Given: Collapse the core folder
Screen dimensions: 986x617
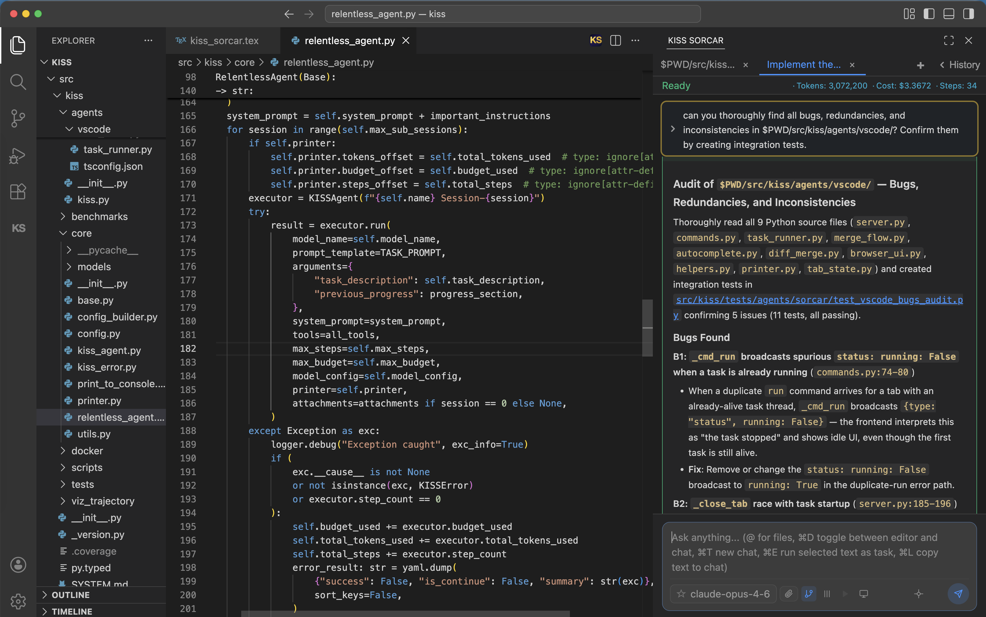Looking at the screenshot, I should click(63, 233).
